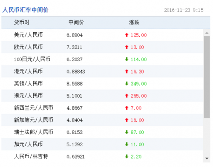The image size is (213, 167).
Task: Click the red 16.30 change value
Action: click(137, 72)
